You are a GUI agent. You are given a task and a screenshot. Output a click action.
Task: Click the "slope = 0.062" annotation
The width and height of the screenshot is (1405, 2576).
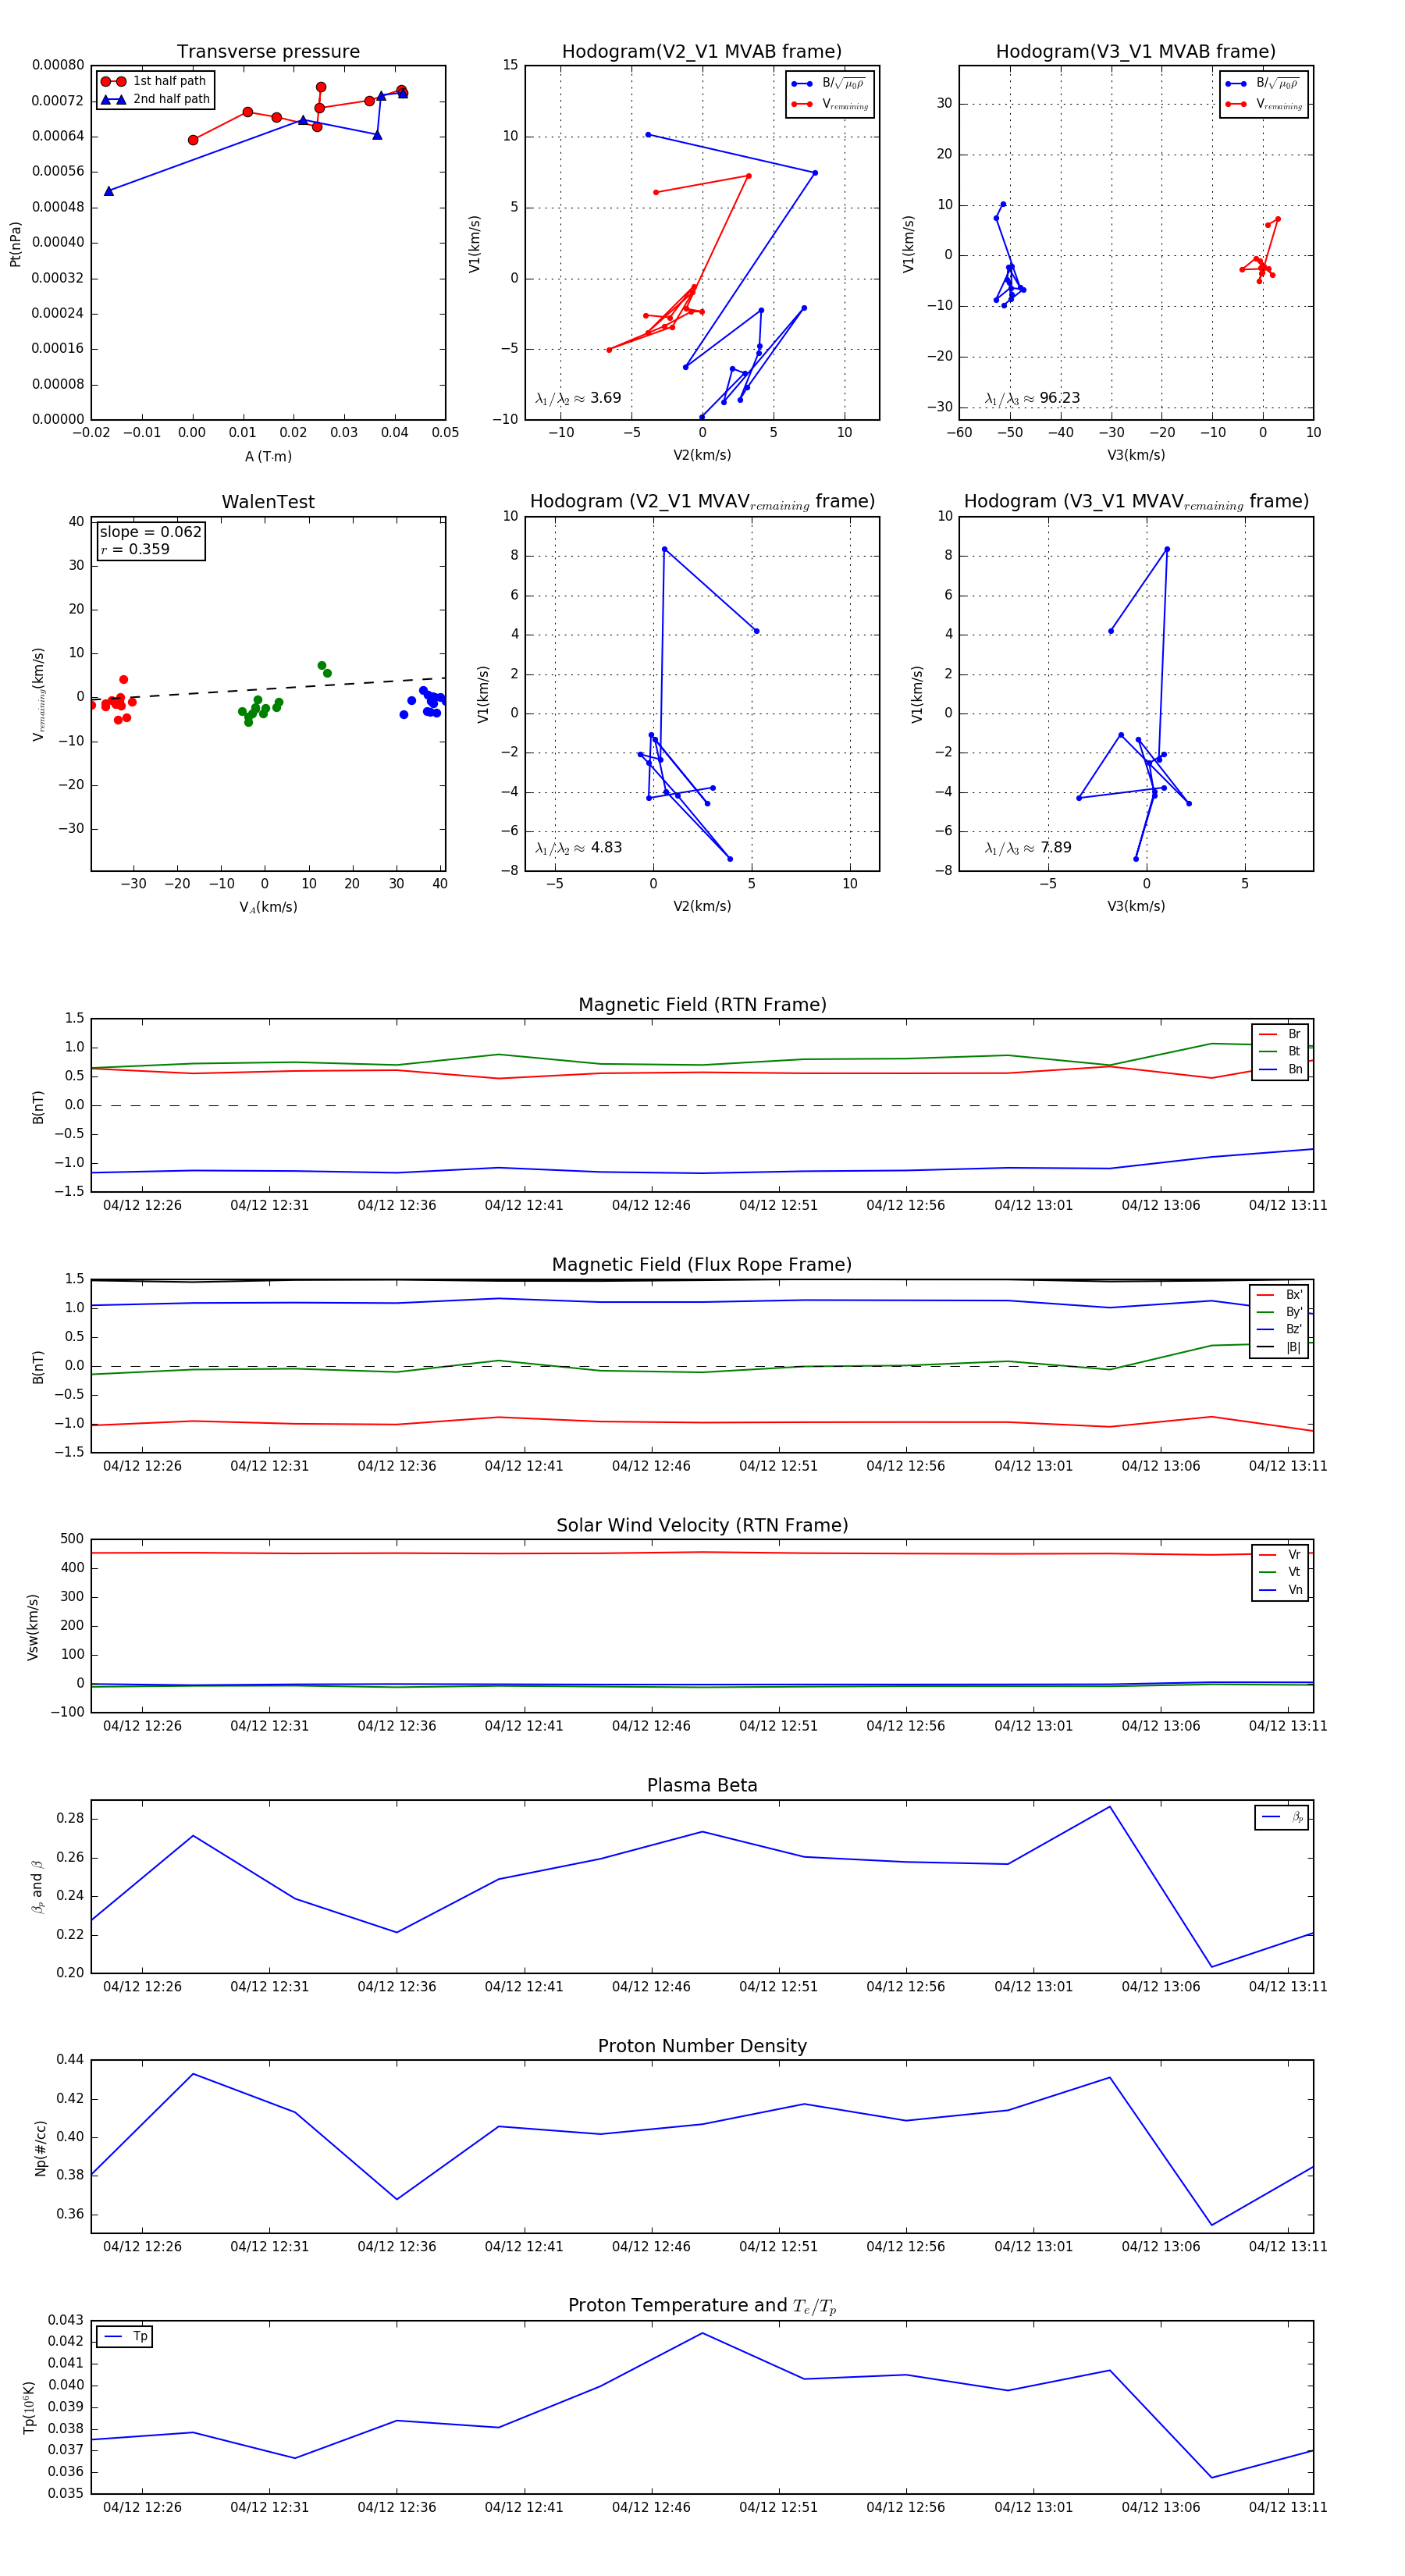click(150, 532)
